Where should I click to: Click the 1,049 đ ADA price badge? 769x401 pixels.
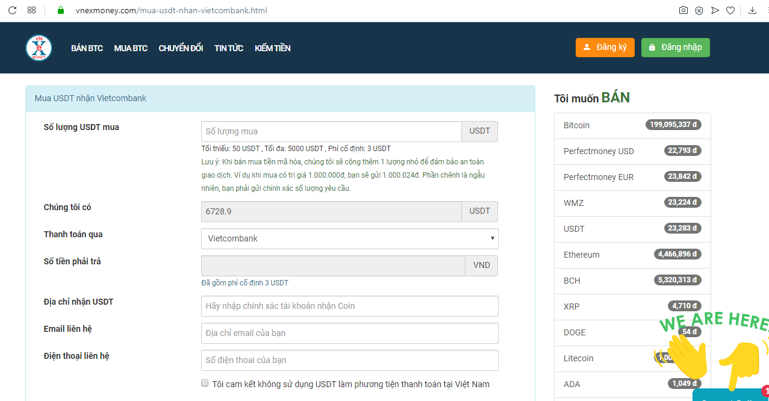coord(685,384)
